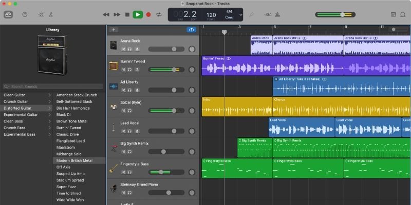Solo the Arena Rock track
411x205 pixels.
click(130, 49)
